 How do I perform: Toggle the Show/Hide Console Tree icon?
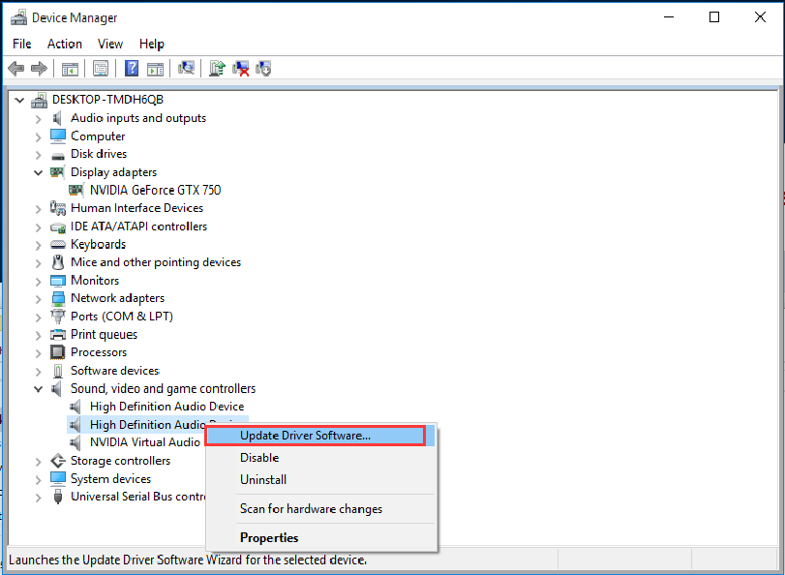[69, 68]
